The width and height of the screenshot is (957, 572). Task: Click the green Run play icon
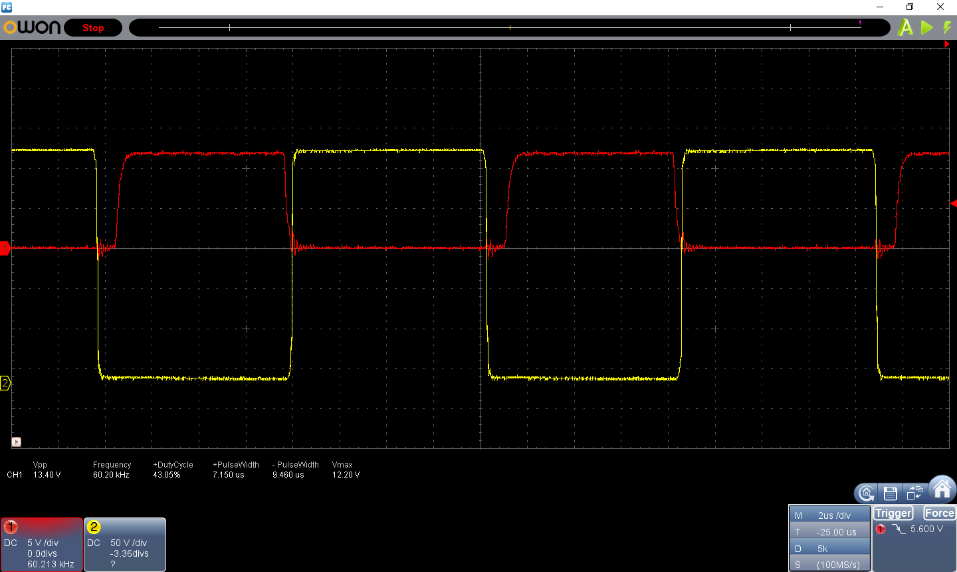(927, 28)
